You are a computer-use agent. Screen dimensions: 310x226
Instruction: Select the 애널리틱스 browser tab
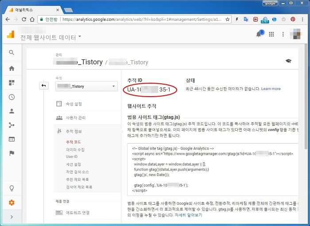34,10
